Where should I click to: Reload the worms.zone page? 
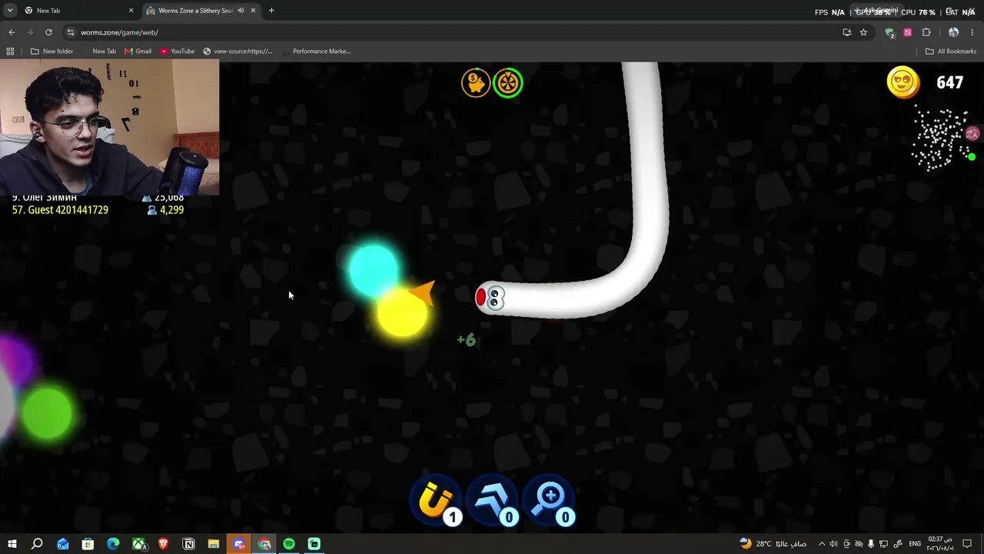coord(48,32)
